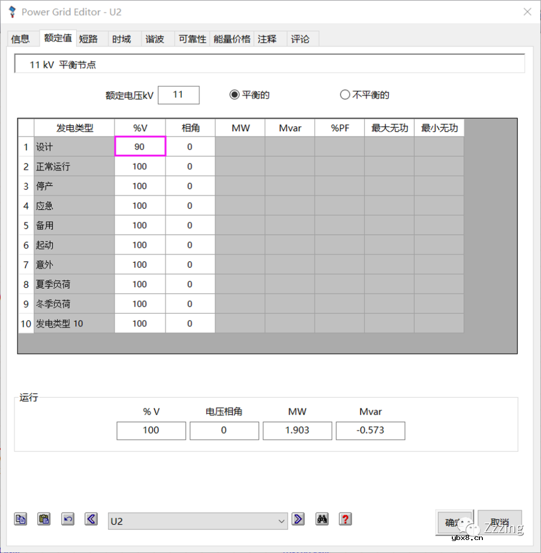Image resolution: width=541 pixels, height=553 pixels.
Task: Open the 可靠性 tab
Action: [x=191, y=39]
